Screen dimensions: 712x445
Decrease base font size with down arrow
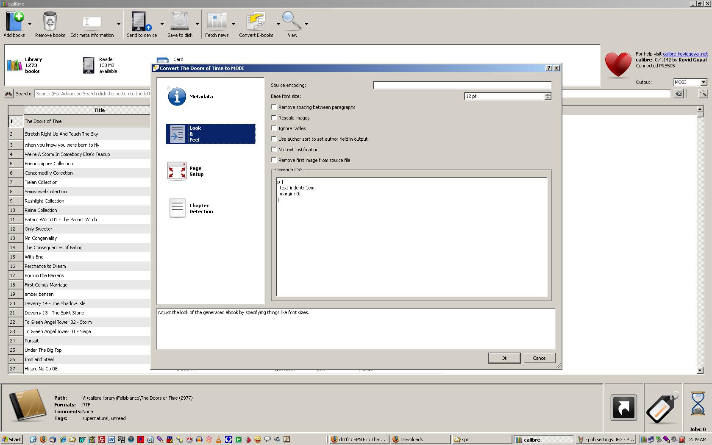point(548,98)
